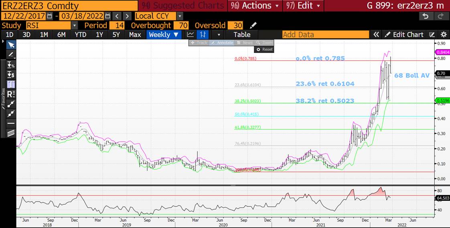Shift date range forward with right arrow
This screenshot has height=228, width=450.
(127, 16)
